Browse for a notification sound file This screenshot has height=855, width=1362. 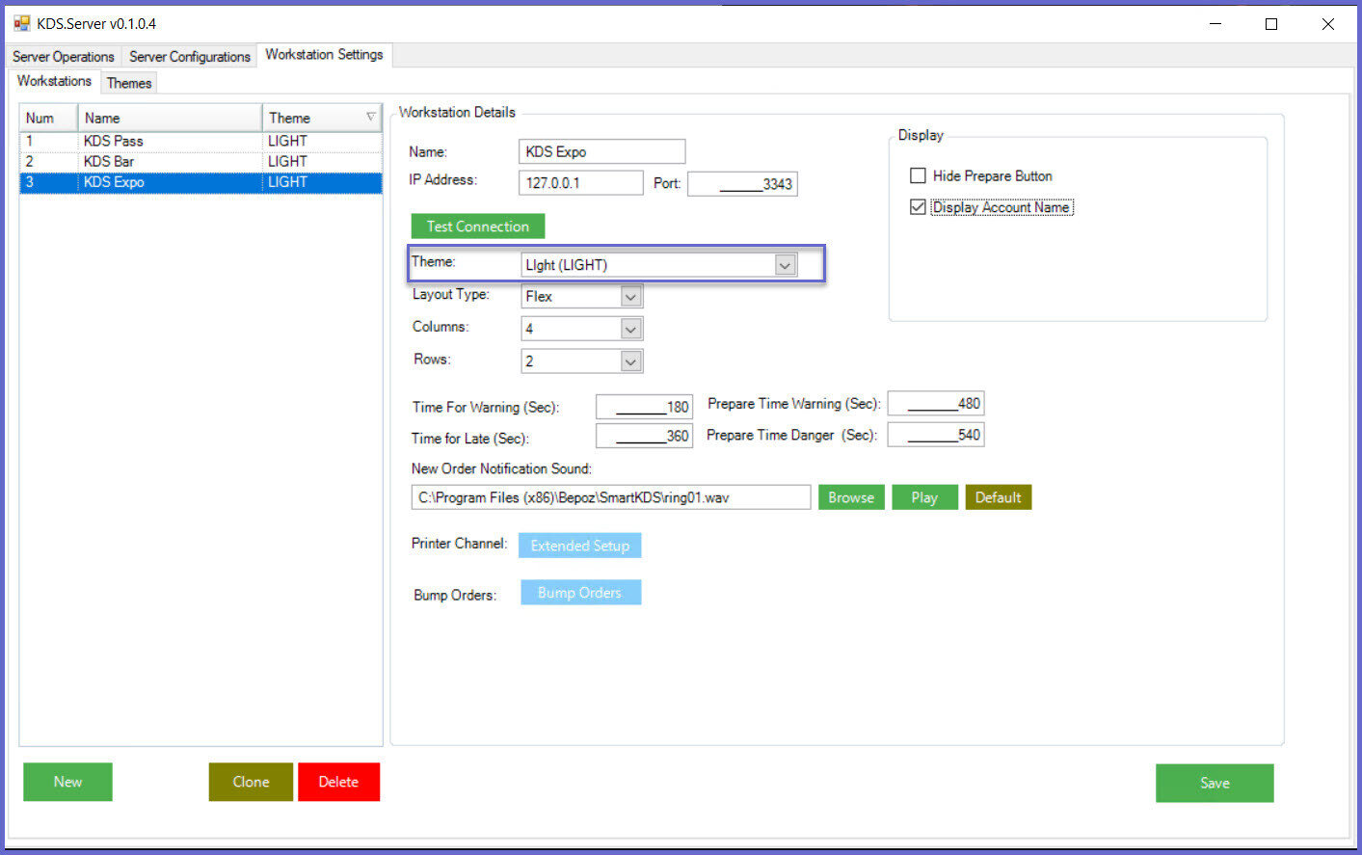coord(850,497)
